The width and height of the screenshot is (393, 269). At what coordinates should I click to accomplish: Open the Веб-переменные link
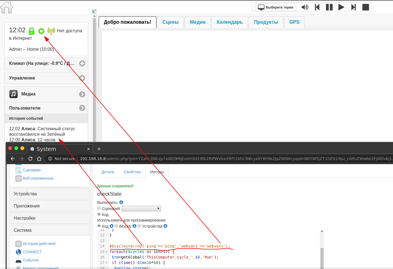[x=38, y=178]
